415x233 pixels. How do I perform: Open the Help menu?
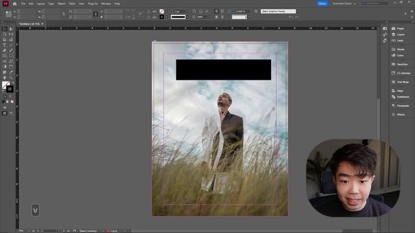[x=117, y=4]
